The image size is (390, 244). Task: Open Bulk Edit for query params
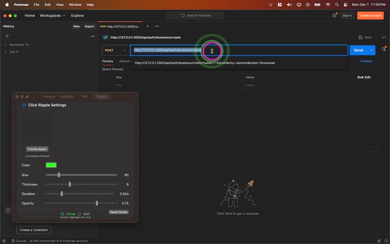pyautogui.click(x=364, y=77)
